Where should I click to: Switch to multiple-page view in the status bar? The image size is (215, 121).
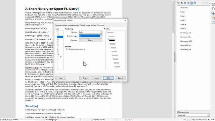click(186, 120)
